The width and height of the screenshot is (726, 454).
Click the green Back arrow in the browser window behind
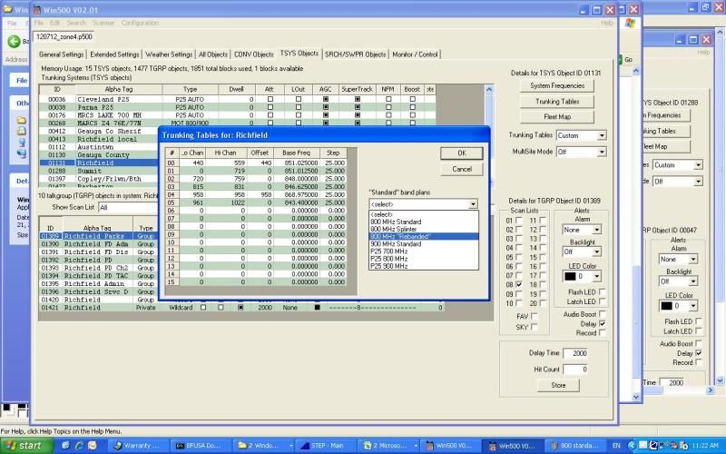coord(14,41)
